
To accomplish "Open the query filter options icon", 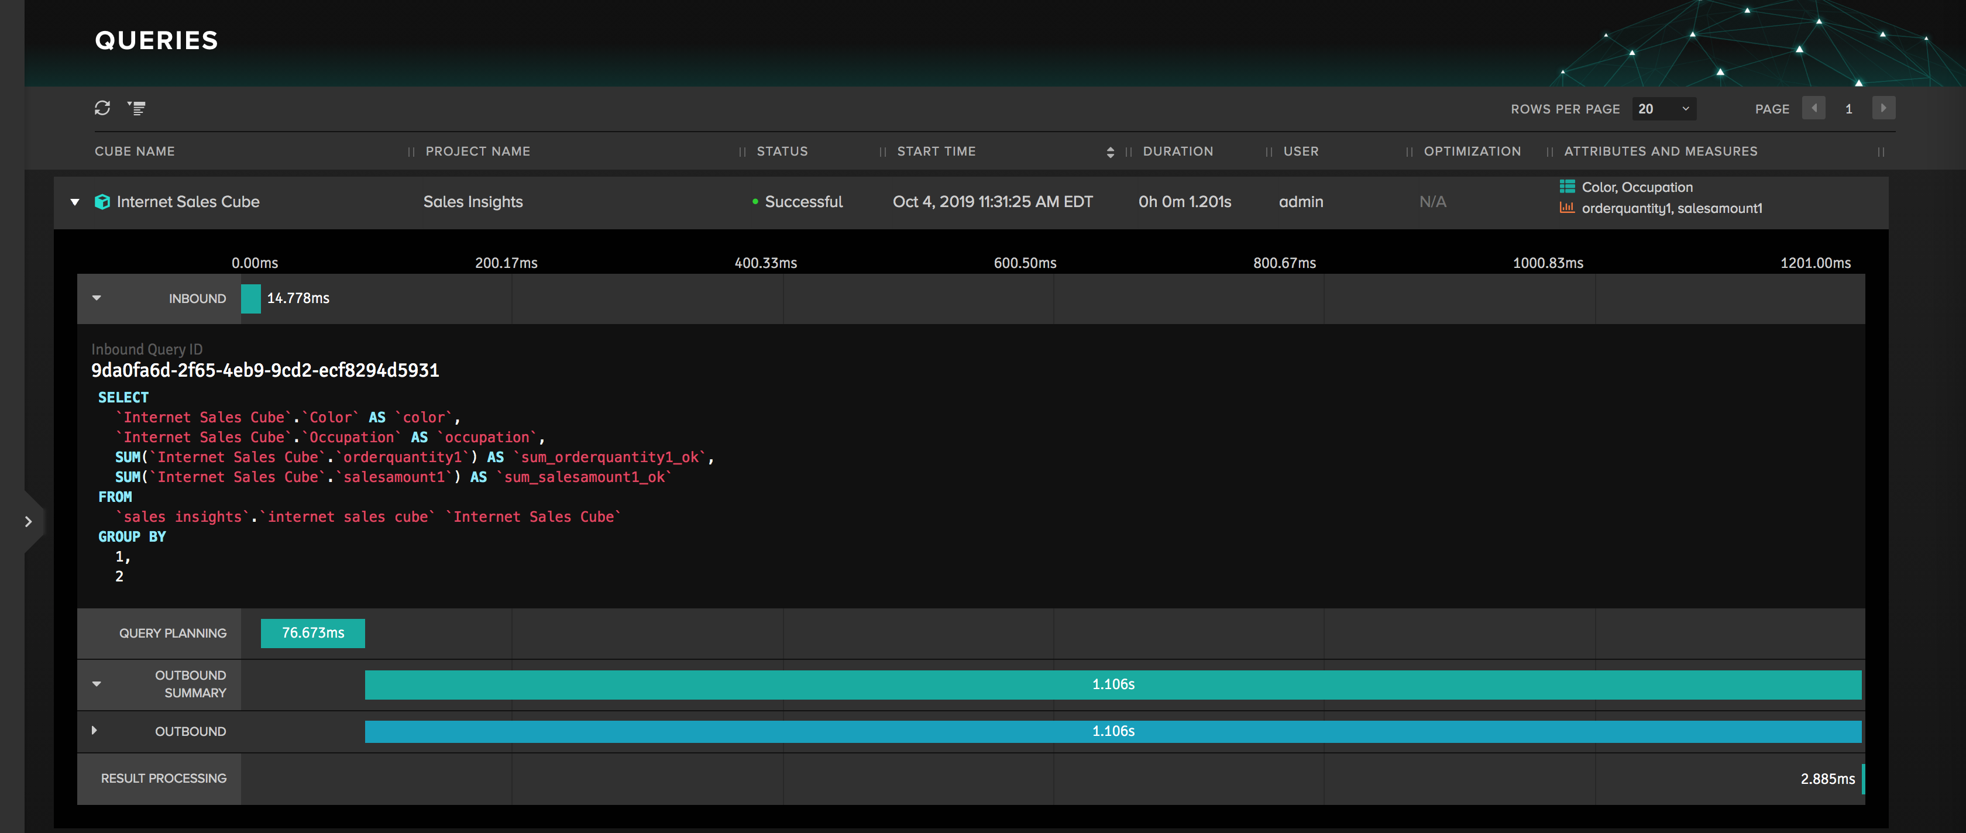I will tap(136, 108).
